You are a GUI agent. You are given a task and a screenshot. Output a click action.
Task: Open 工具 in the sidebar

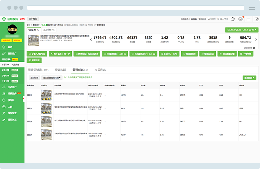point(10,107)
